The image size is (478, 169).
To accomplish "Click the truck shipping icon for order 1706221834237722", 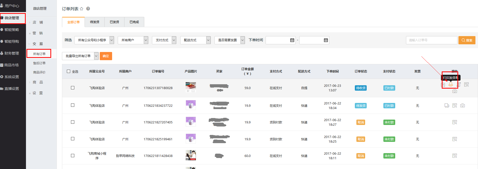I will tap(447, 105).
